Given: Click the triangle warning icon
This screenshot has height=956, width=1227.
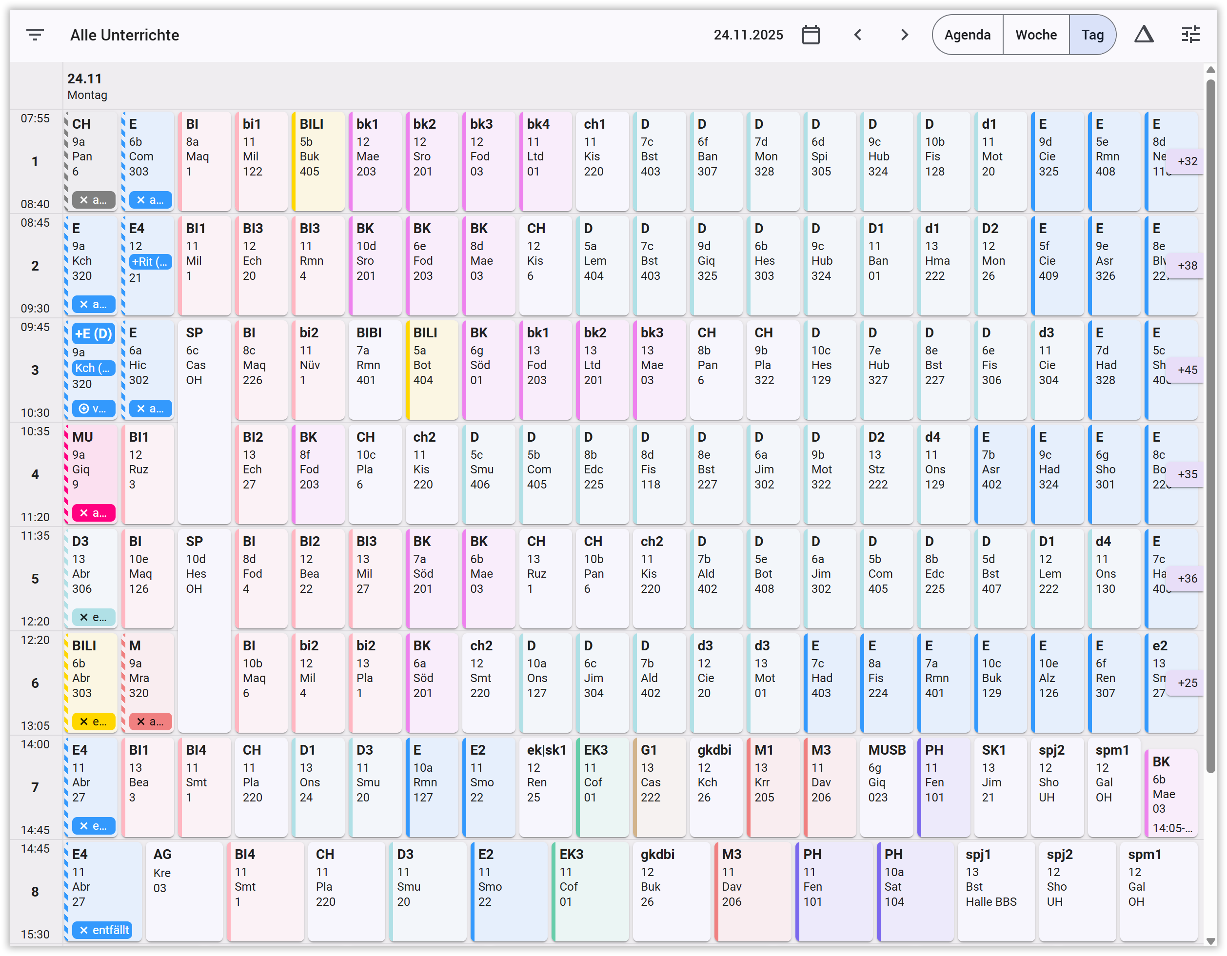Looking at the screenshot, I should (1143, 35).
